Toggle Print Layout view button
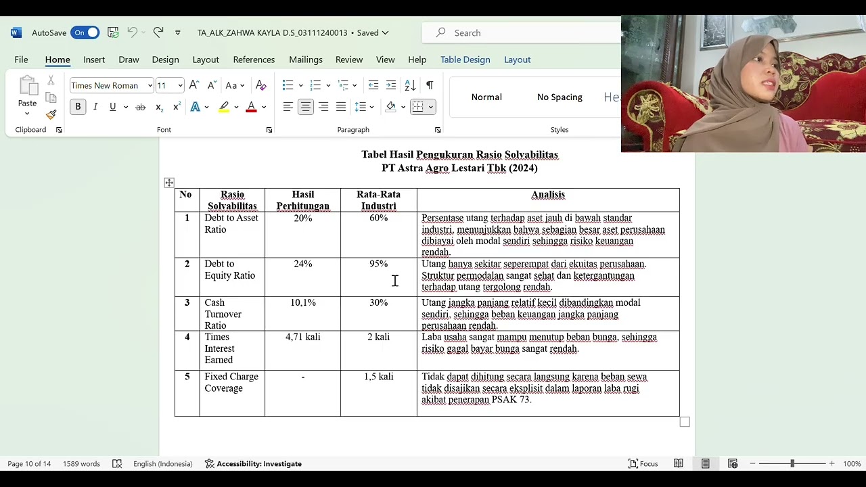 coord(705,463)
